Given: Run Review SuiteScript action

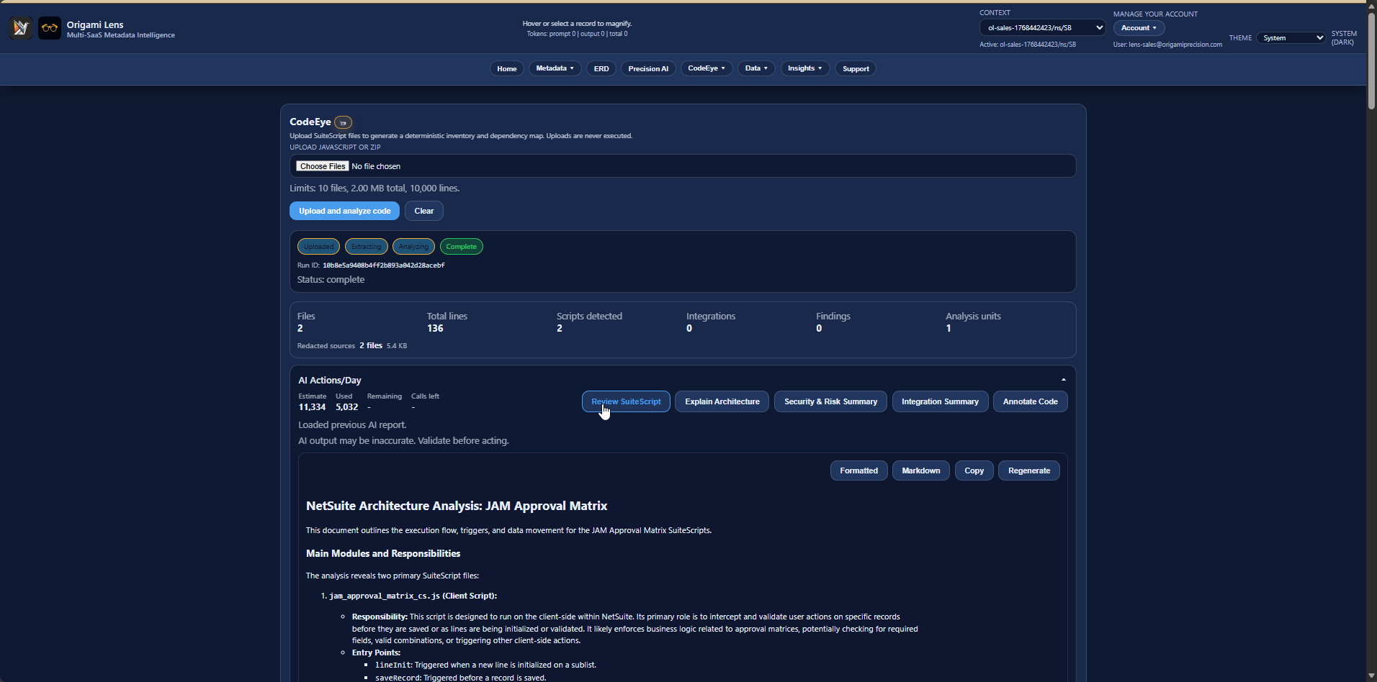Looking at the screenshot, I should (x=626, y=401).
